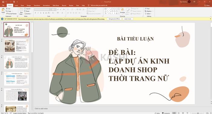This screenshot has height=114, width=212.
Task: Open the Shape Effects dropdown
Action: (136, 14)
